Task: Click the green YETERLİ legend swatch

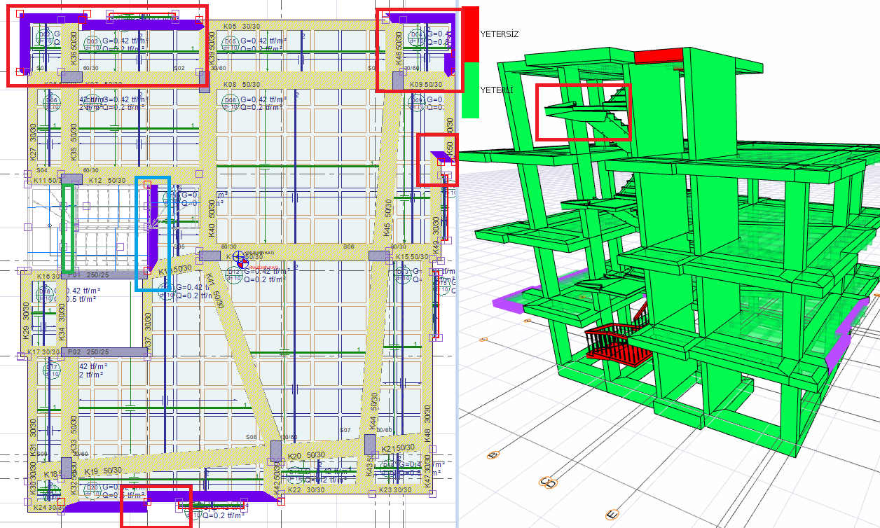Action: click(470, 90)
